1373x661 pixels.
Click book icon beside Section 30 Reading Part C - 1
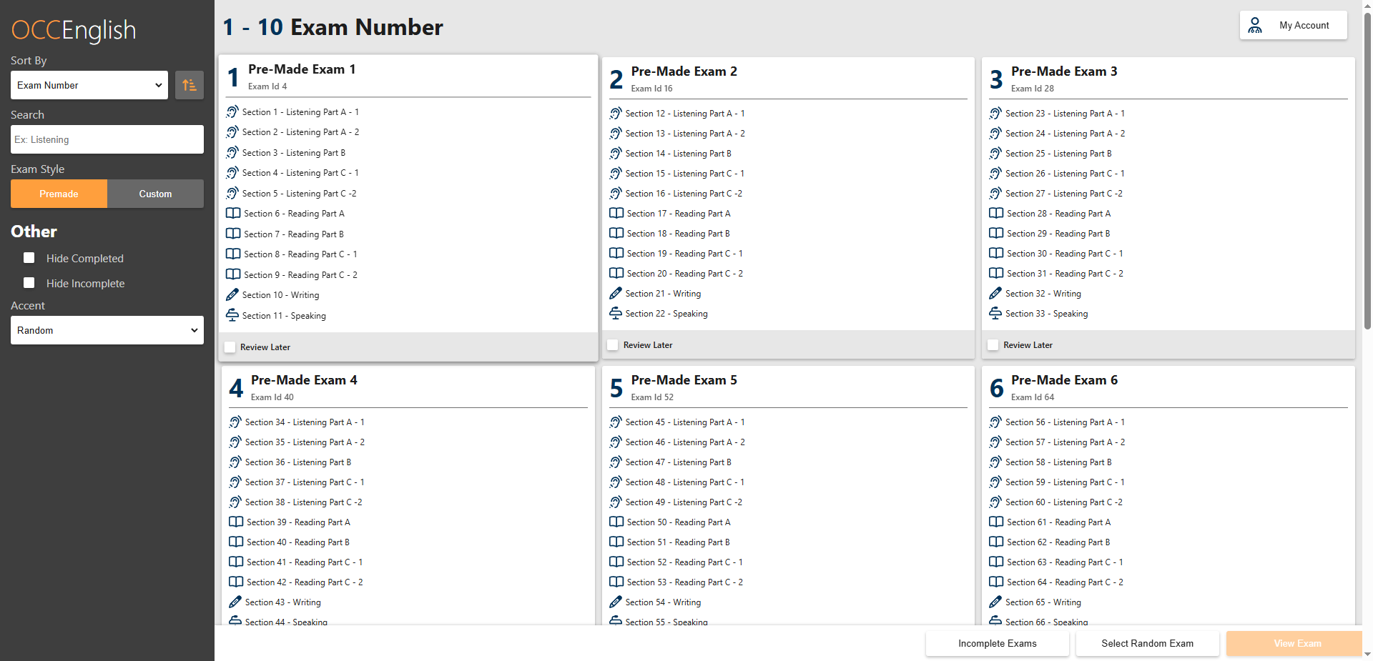(x=996, y=253)
